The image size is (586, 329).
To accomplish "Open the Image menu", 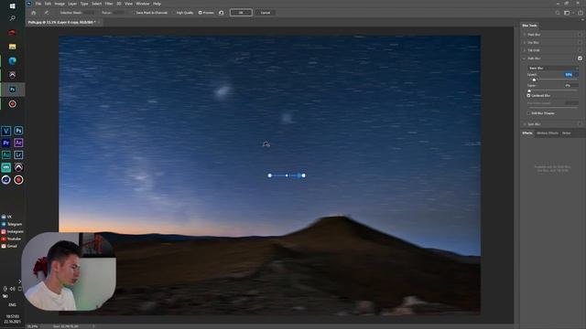I will coord(60,4).
